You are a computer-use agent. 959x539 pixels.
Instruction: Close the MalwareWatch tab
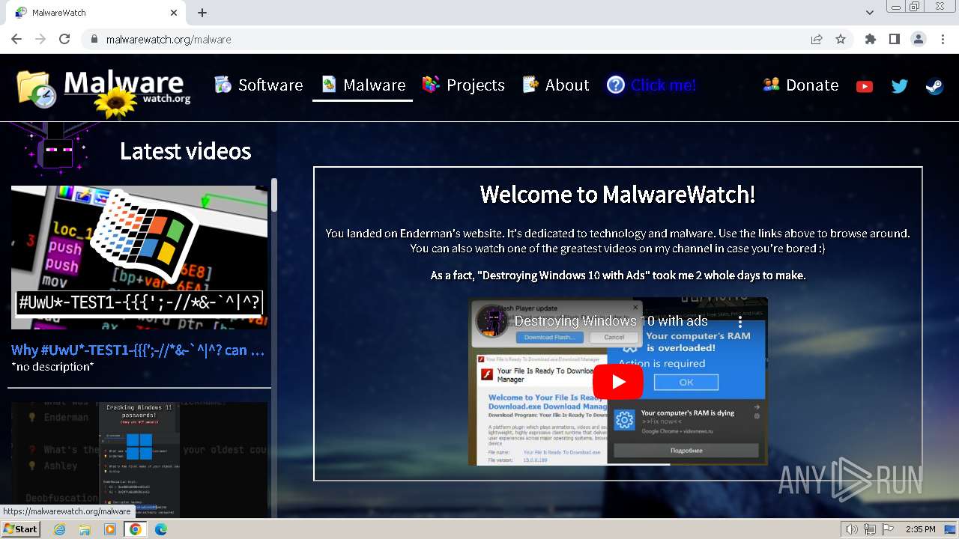[174, 13]
